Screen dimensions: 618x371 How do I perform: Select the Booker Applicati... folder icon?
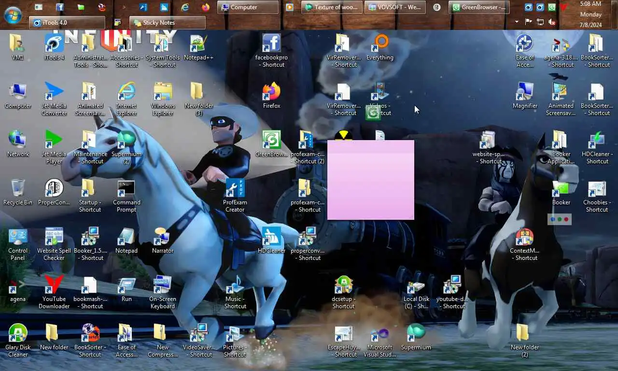pyautogui.click(x=561, y=147)
